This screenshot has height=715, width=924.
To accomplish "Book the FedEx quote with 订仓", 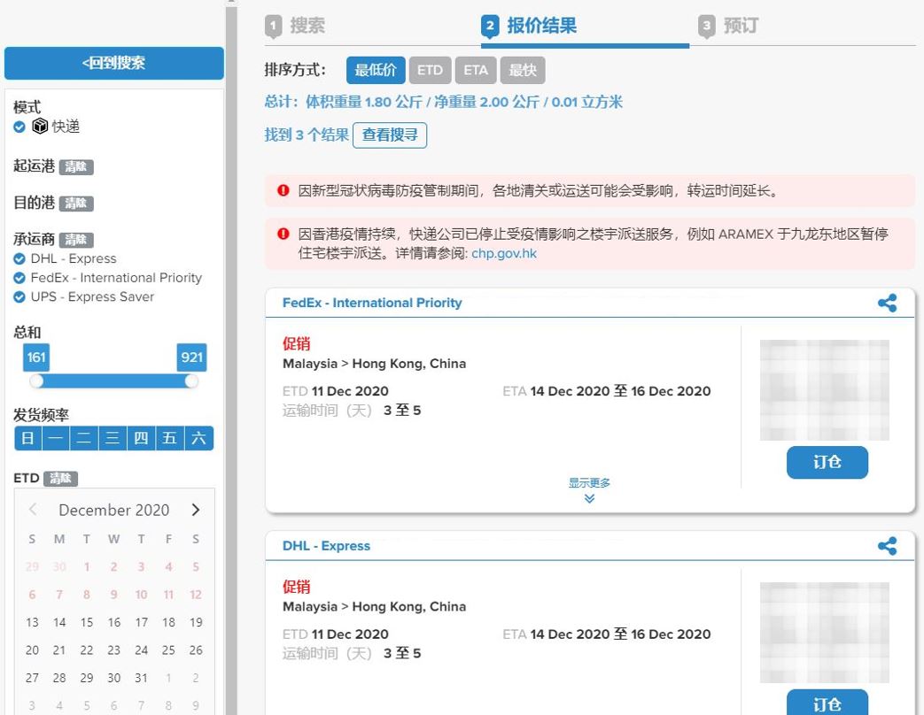I will point(827,463).
